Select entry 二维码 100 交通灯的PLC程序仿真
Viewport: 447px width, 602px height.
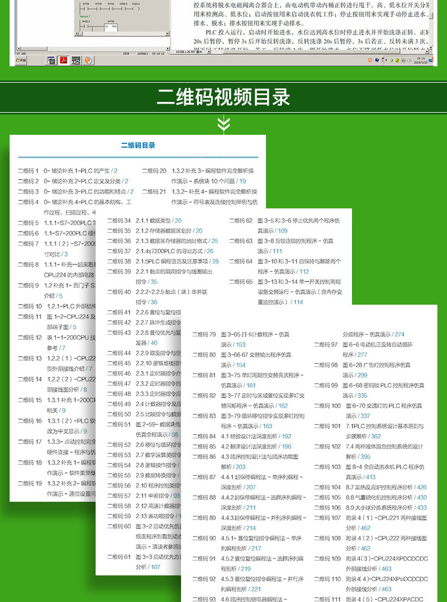click(368, 411)
